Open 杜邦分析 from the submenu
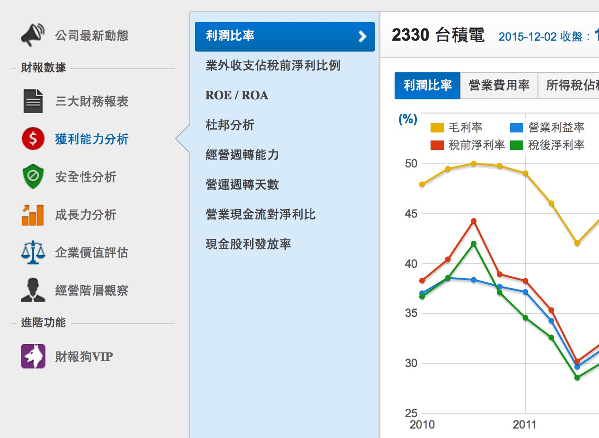The image size is (599, 438). tap(230, 125)
